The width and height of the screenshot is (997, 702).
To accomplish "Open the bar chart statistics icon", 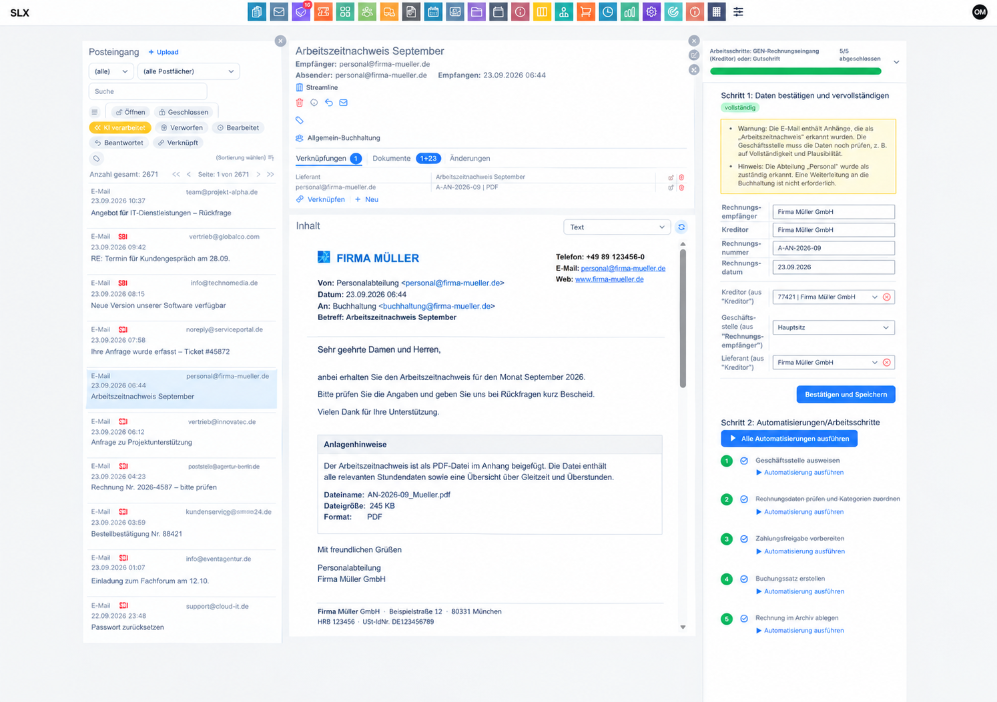I will (x=629, y=12).
